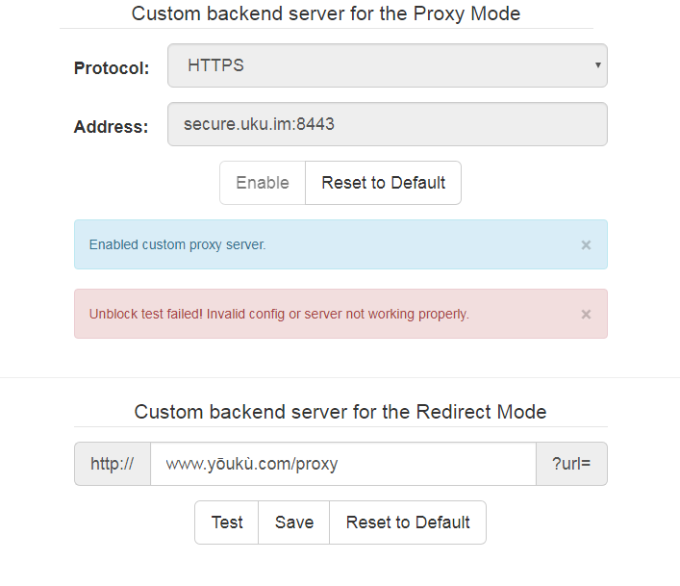Viewport: 680px width, 586px height.
Task: Close the red 'Unblock test failed' alert
Action: [x=586, y=315]
